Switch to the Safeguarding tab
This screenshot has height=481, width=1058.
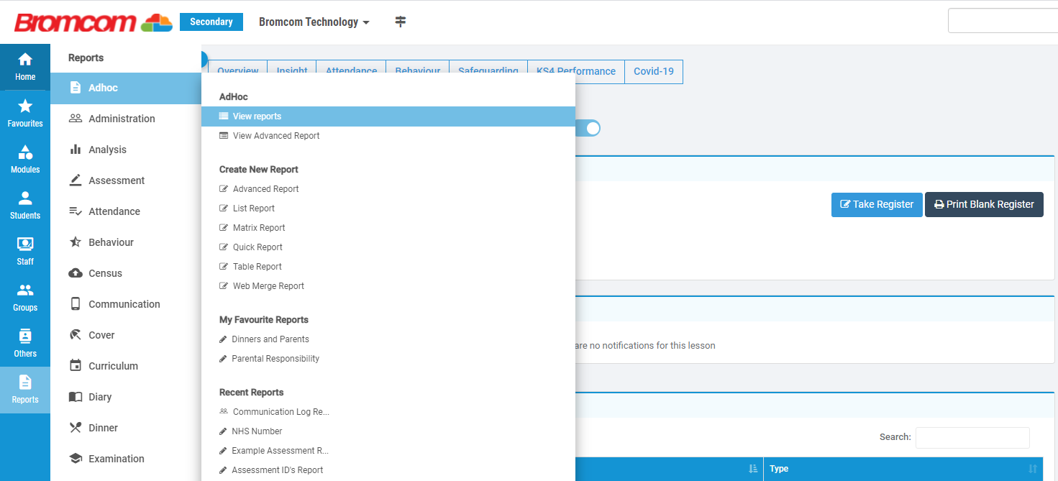point(488,70)
